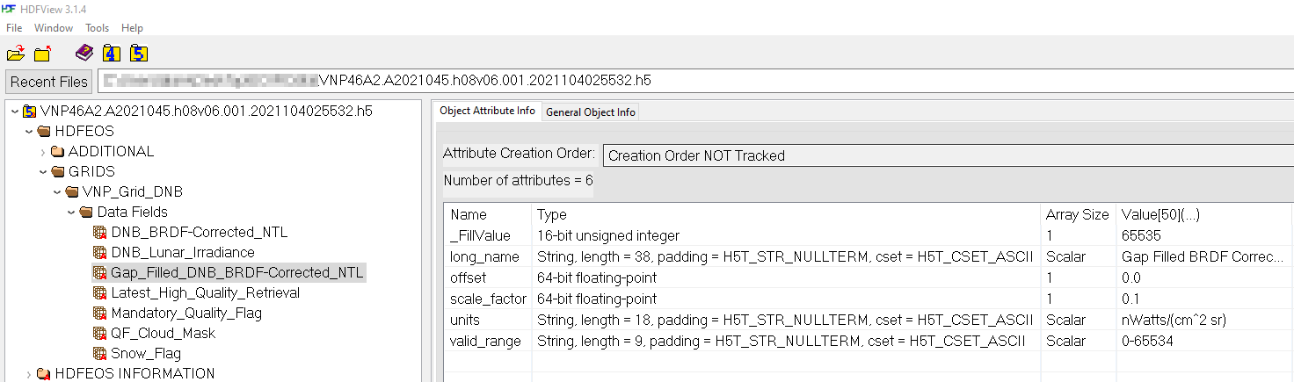Click the Close file toolbar icon
1294x382 pixels.
[41, 54]
